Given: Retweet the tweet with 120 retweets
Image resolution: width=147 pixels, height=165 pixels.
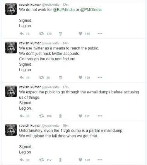Looking at the screenshot, I should coord(41,34).
